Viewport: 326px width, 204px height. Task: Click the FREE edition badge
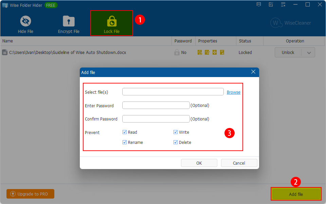pos(51,5)
